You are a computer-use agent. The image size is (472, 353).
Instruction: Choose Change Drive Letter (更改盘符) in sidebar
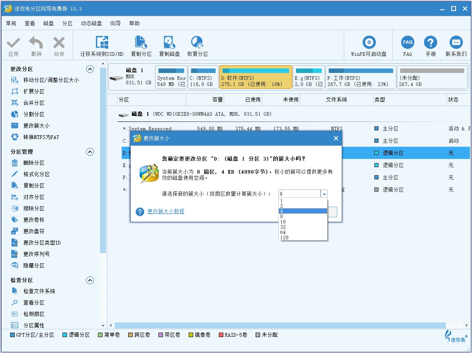click(x=34, y=232)
